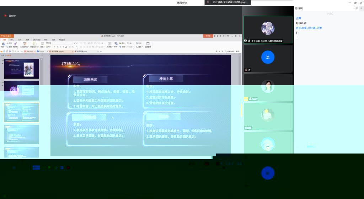Click the orange button in WPS title bar
364x199 pixels.
[x=208, y=36]
